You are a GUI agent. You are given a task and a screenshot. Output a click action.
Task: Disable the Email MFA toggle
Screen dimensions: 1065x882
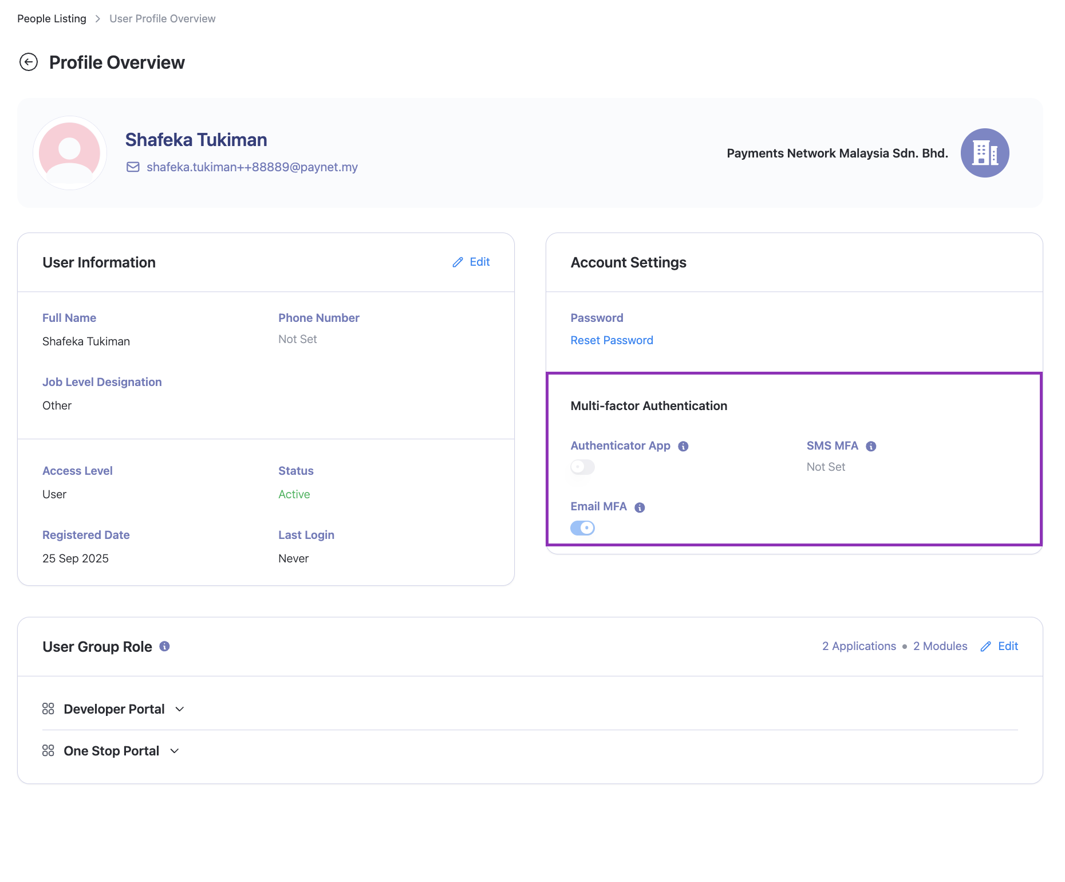[x=582, y=528]
